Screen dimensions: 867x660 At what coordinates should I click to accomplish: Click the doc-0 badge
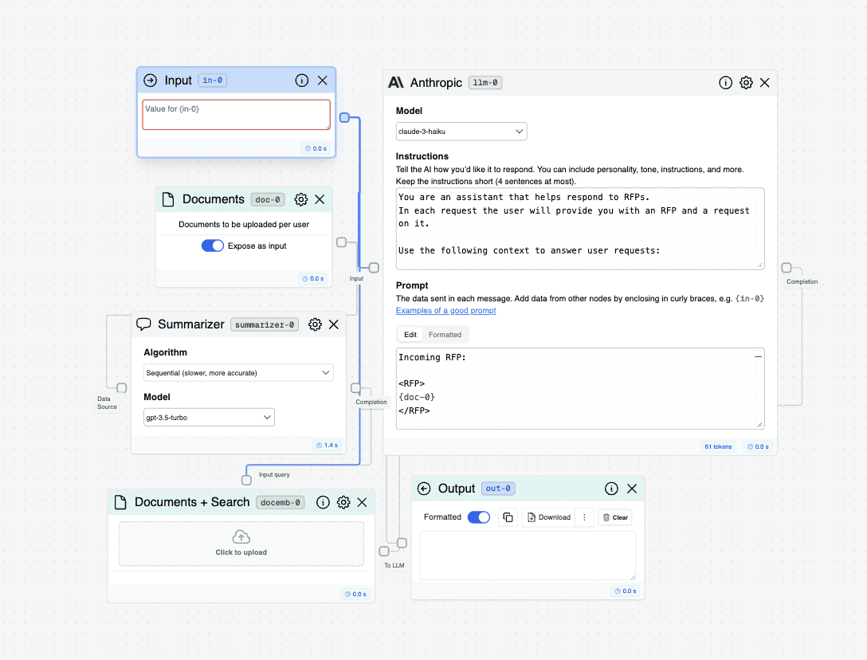(x=268, y=200)
